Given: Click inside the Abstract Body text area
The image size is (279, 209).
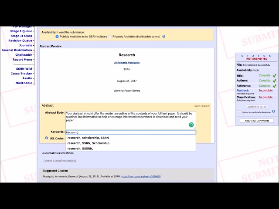Looking at the screenshot, I should (x=131, y=120).
